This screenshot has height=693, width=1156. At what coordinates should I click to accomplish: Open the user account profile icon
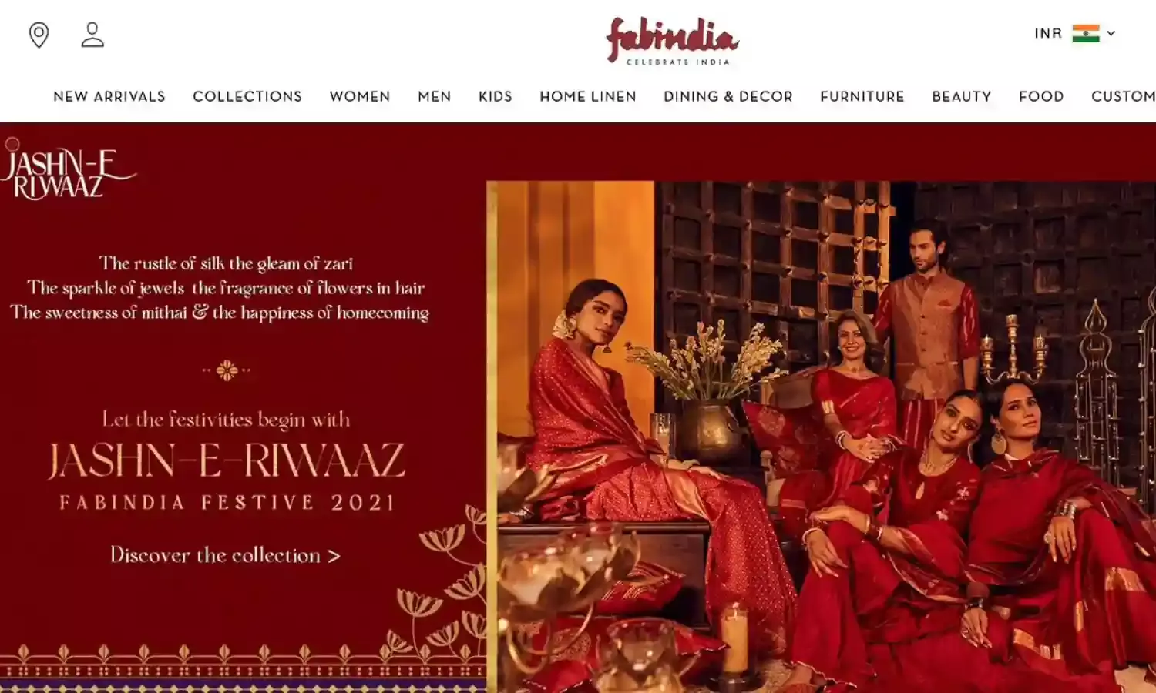(x=92, y=35)
